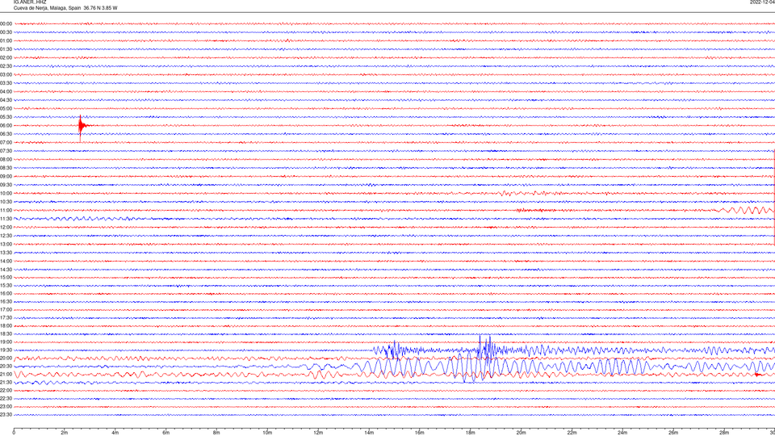
Task: Select the 15:00 time label
Action: [x=6, y=277]
